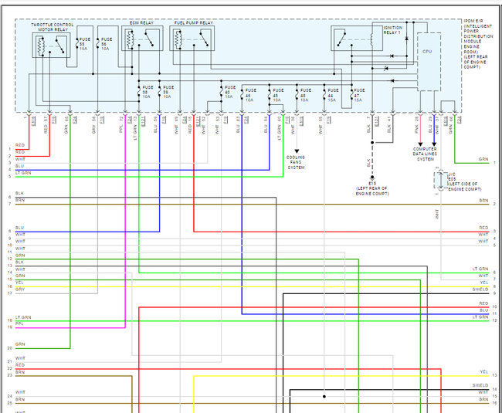The height and width of the screenshot is (413, 502).
Task: Click the BLU 29 wire arrow to Computer Data Lines
Action: 434,144
